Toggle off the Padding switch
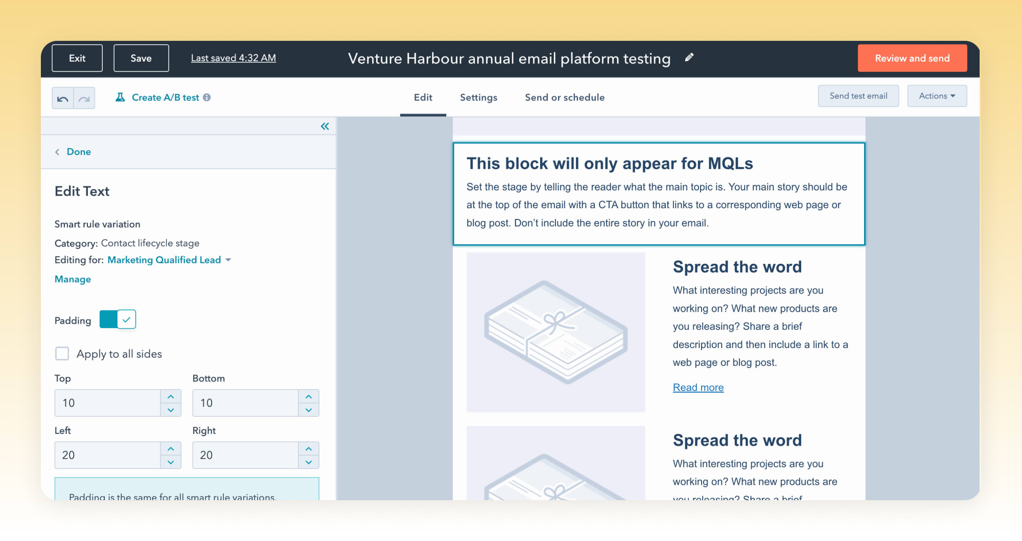The image size is (1022, 541). pos(118,319)
